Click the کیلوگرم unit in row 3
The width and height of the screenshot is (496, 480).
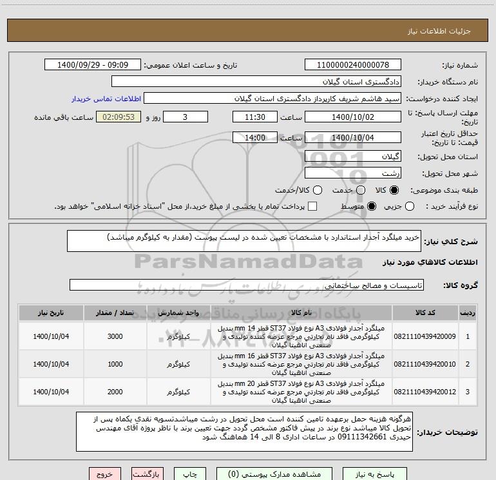[178, 392]
